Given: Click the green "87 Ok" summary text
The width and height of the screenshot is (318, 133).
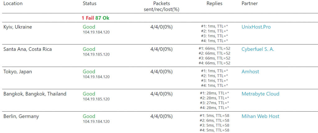Looking at the screenshot, I should point(102,18).
